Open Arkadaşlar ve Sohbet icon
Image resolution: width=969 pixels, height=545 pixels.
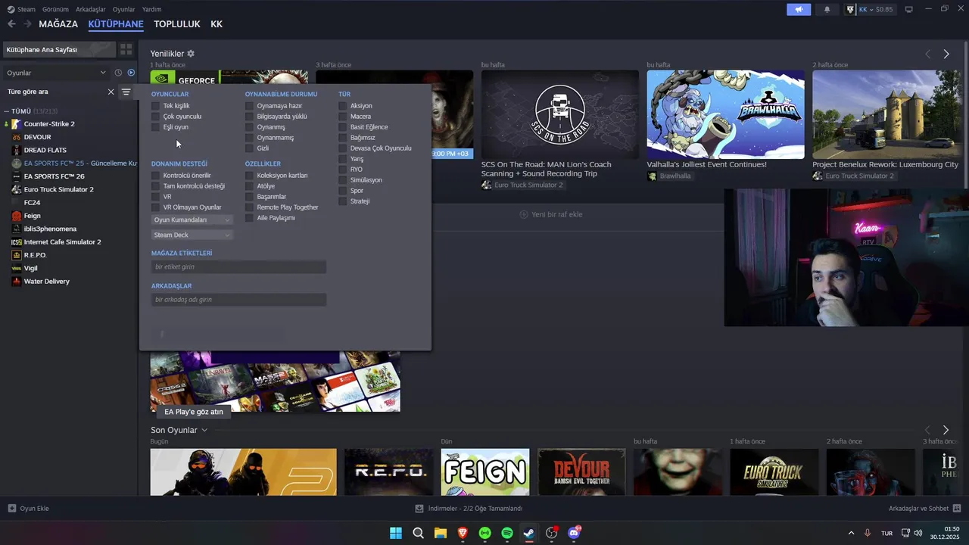pos(957,508)
